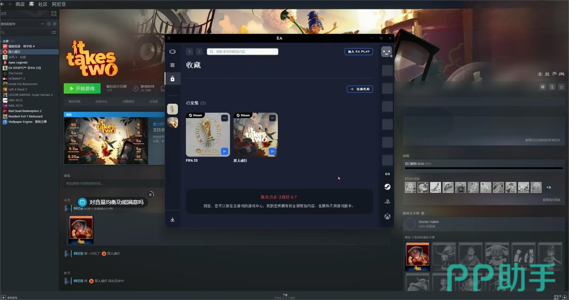Click the 对音量均衡功能满意吗 feedback prompt

112,202
